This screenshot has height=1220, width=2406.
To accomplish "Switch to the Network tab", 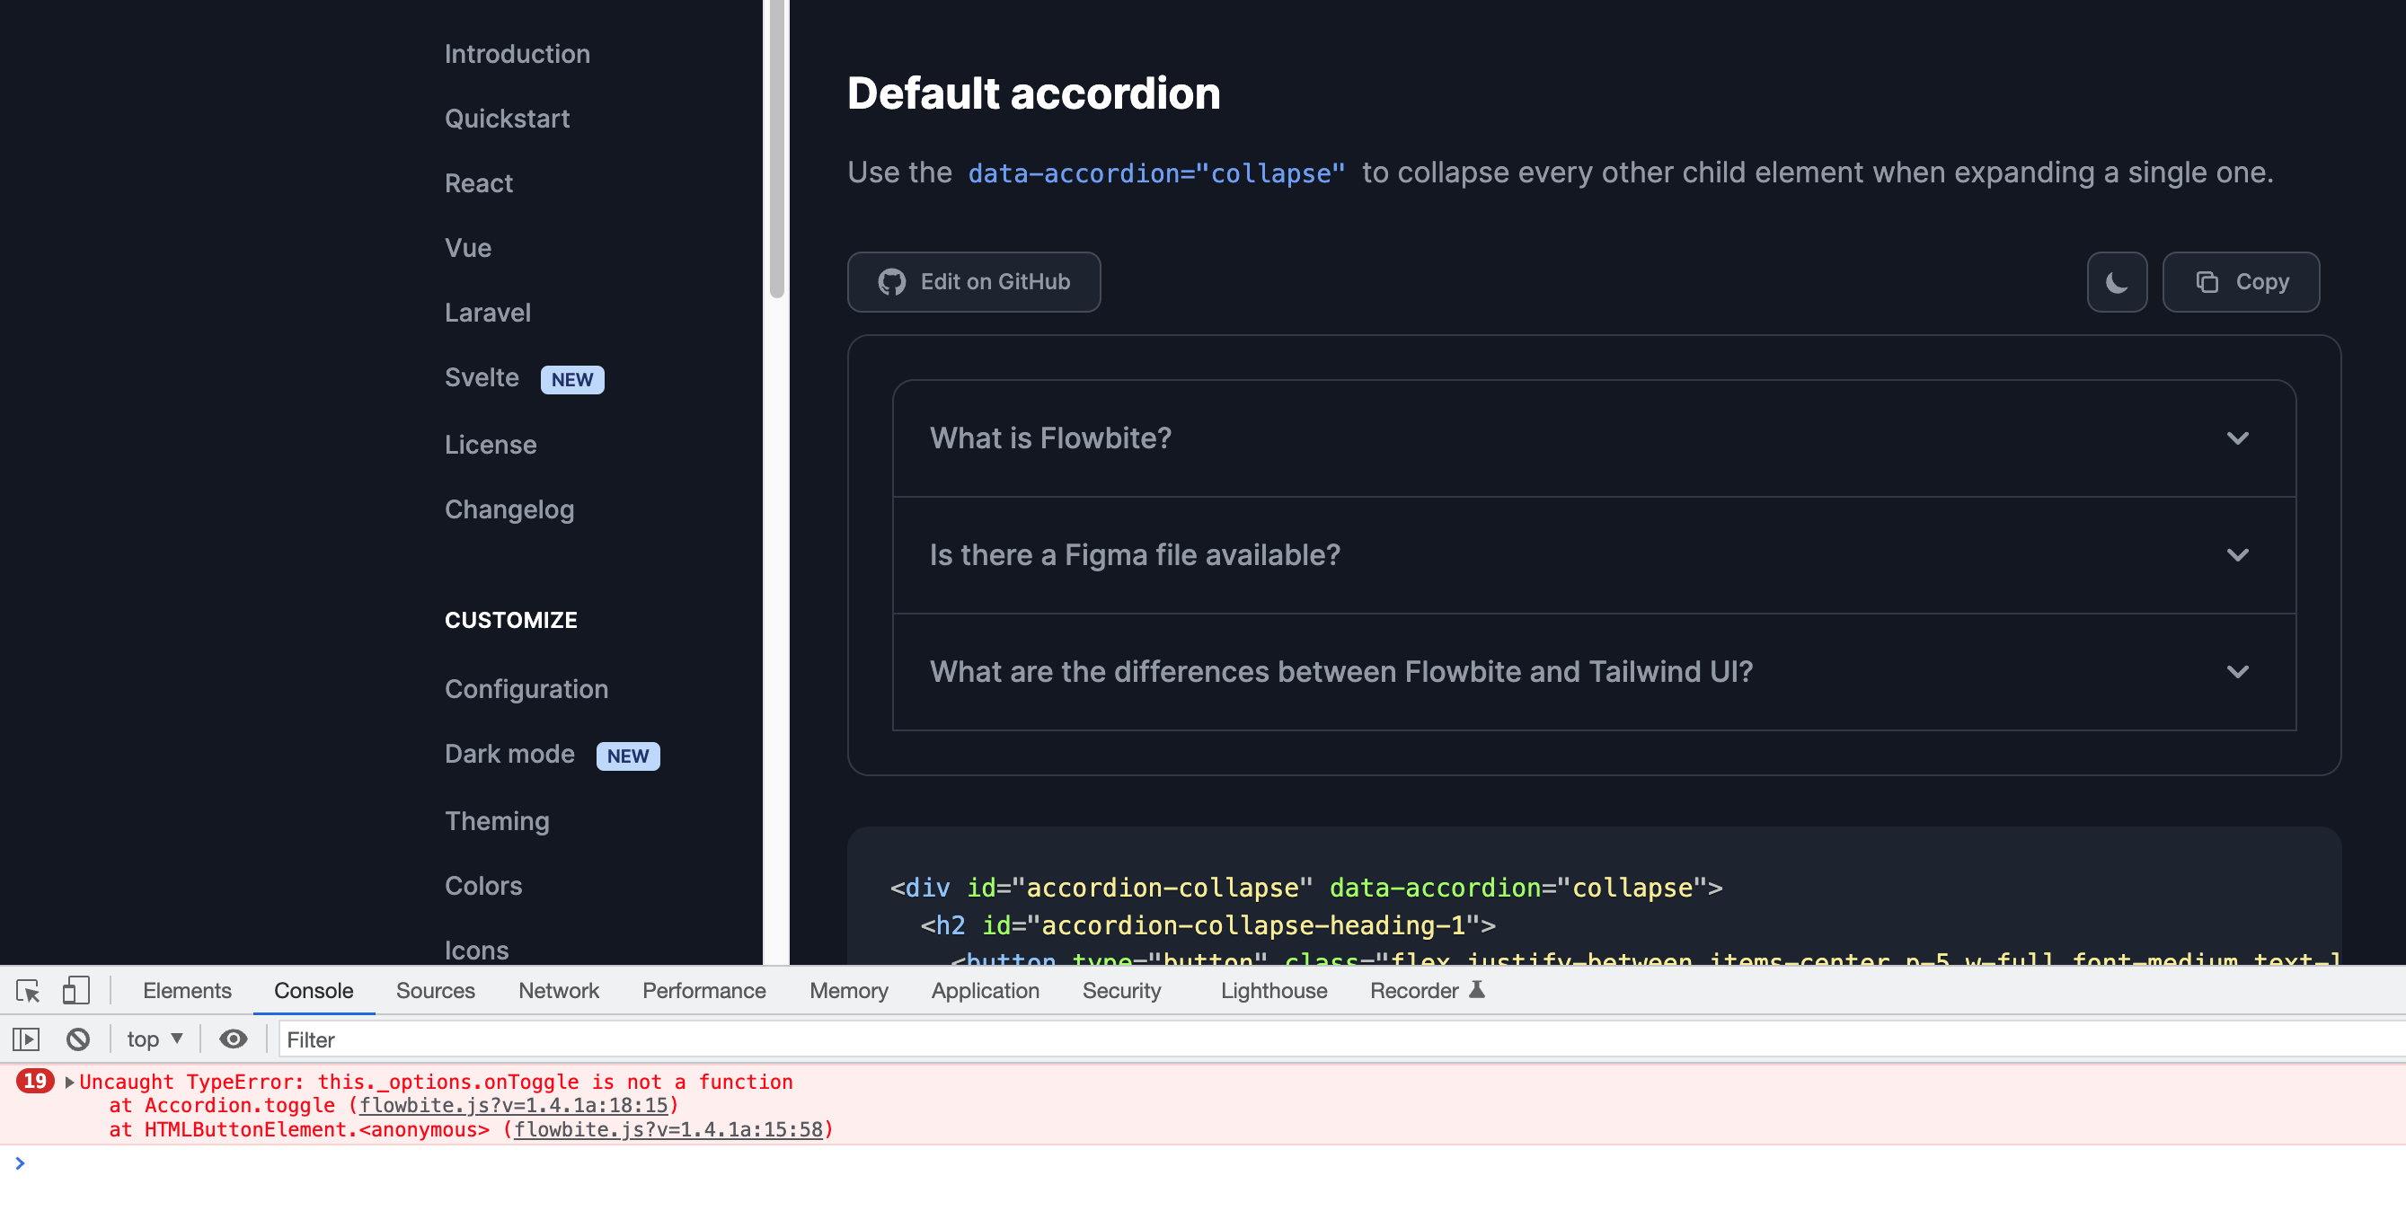I will 558,990.
